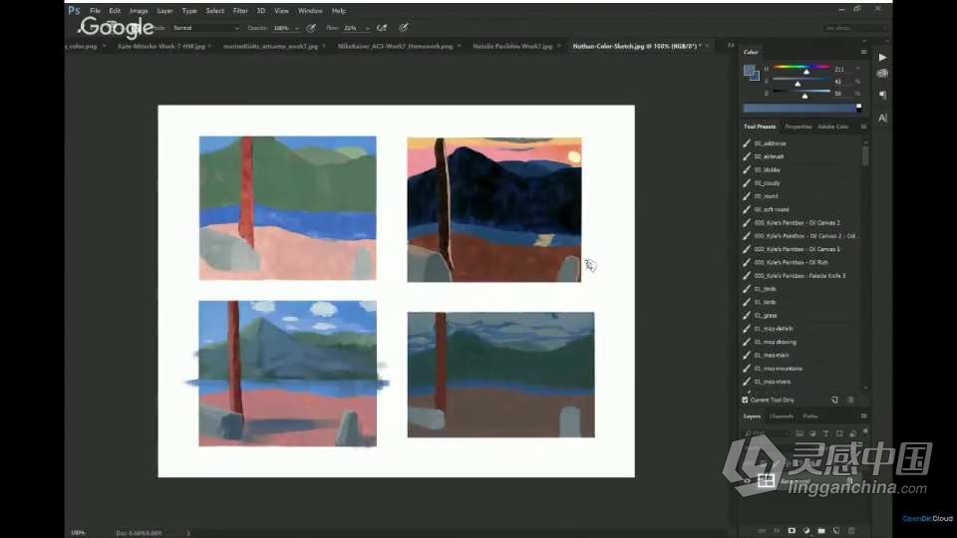The height and width of the screenshot is (538, 957).
Task: Open the Tool Presets panel options menu
Action: (x=863, y=127)
